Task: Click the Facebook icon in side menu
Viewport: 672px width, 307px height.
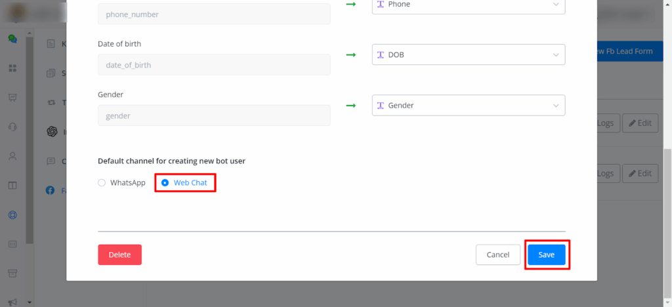Action: click(x=50, y=190)
